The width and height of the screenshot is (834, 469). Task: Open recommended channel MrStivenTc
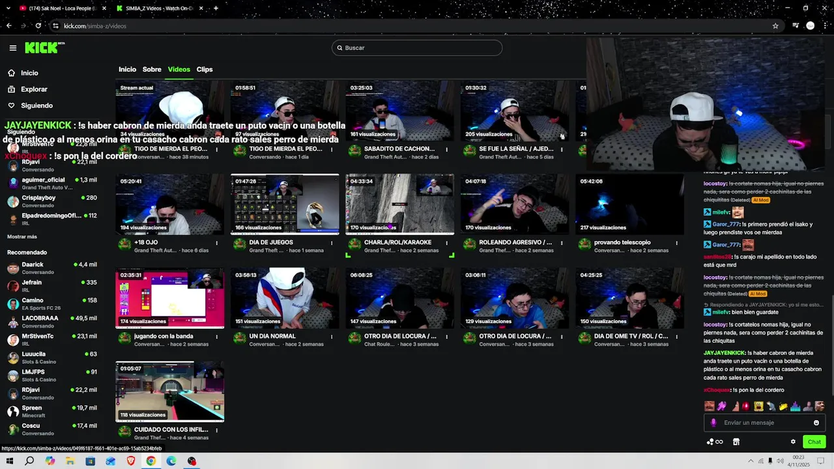click(52, 339)
